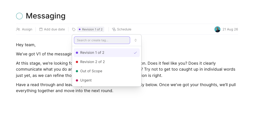Click the calendar icon for due date
Image resolution: width=254 pixels, height=116 pixels.
coord(41,29)
